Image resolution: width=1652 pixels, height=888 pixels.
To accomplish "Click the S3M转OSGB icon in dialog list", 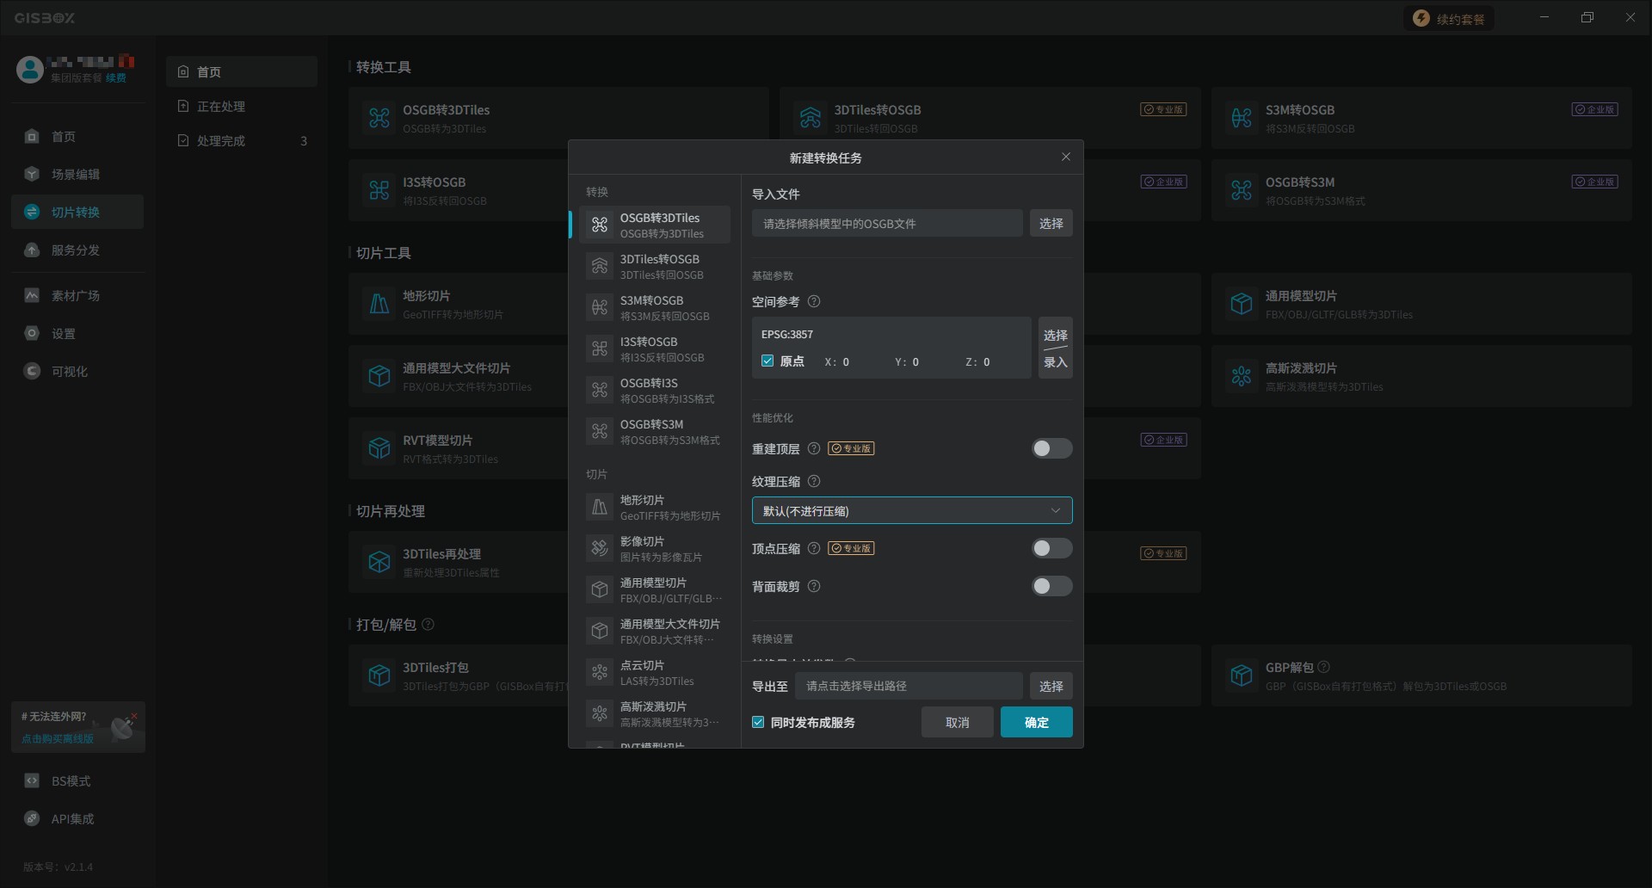I will tap(600, 308).
